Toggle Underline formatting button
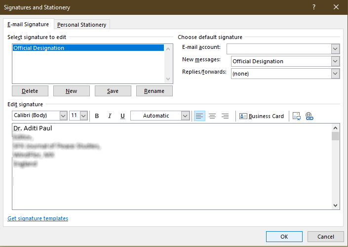 click(x=122, y=116)
